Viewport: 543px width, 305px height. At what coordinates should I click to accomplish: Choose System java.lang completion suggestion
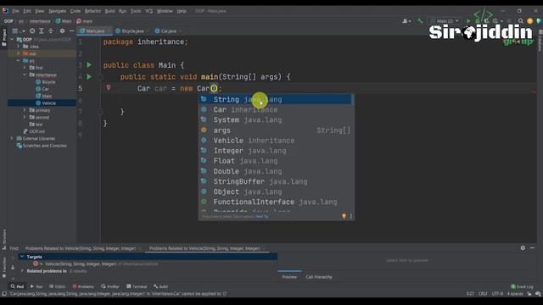pos(276,120)
